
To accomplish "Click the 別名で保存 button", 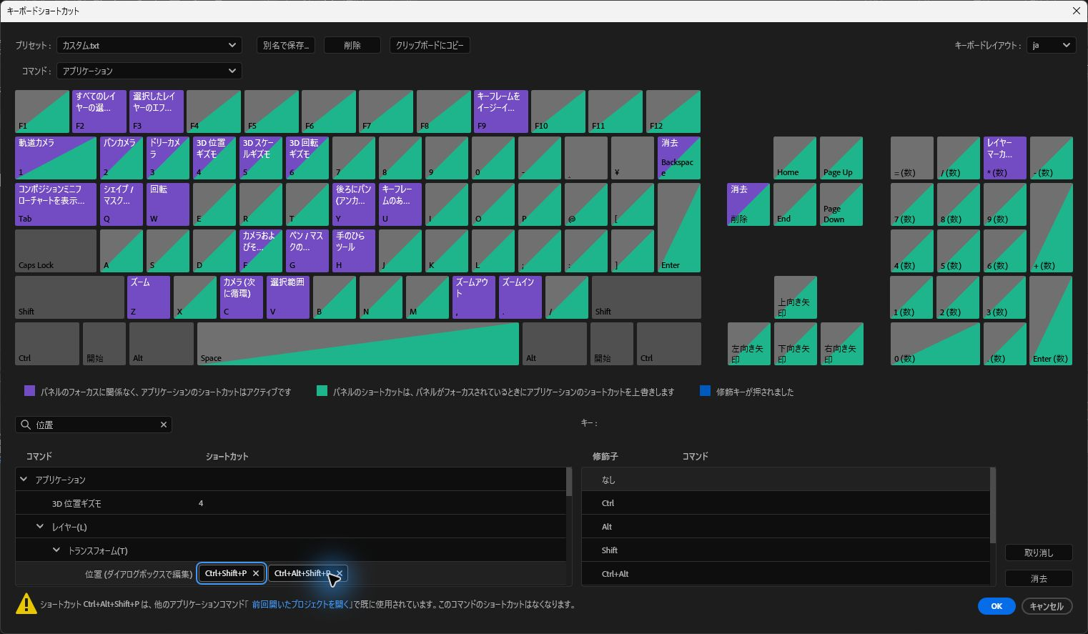I will pos(286,45).
